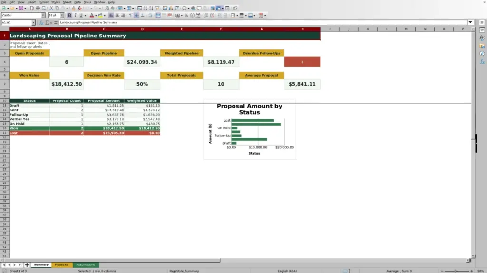Image resolution: width=487 pixels, height=273 pixels.
Task: Toggle Italic formatting
Action: pos(76,15)
